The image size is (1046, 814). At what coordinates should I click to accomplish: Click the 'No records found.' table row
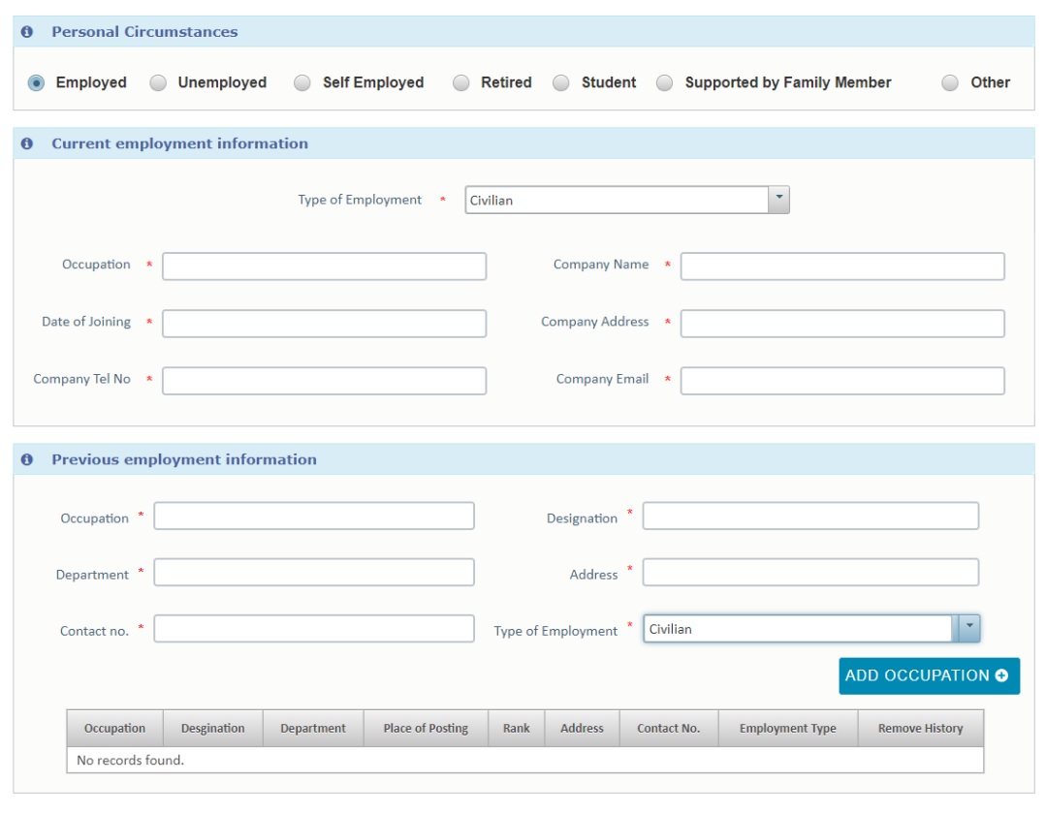[525, 760]
